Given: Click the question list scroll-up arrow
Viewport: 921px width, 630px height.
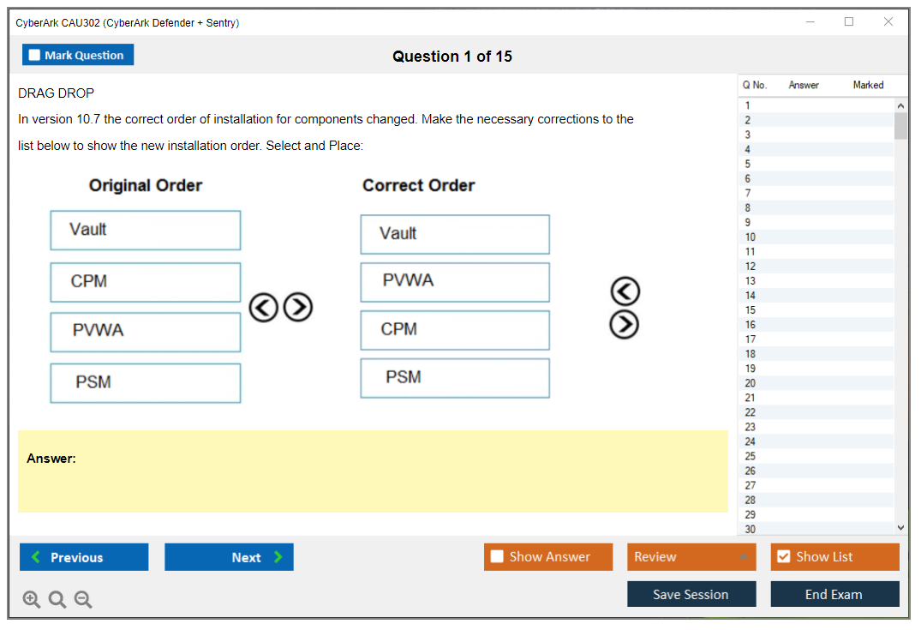Looking at the screenshot, I should pos(900,105).
